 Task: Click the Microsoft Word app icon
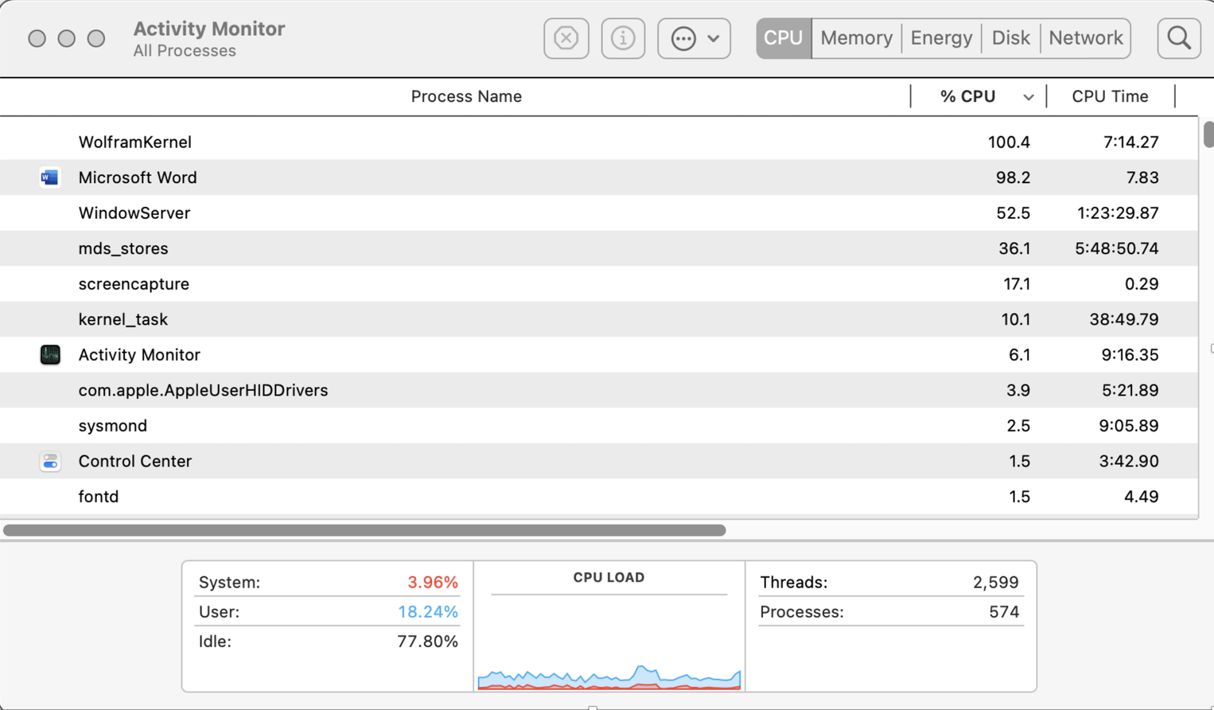[50, 177]
